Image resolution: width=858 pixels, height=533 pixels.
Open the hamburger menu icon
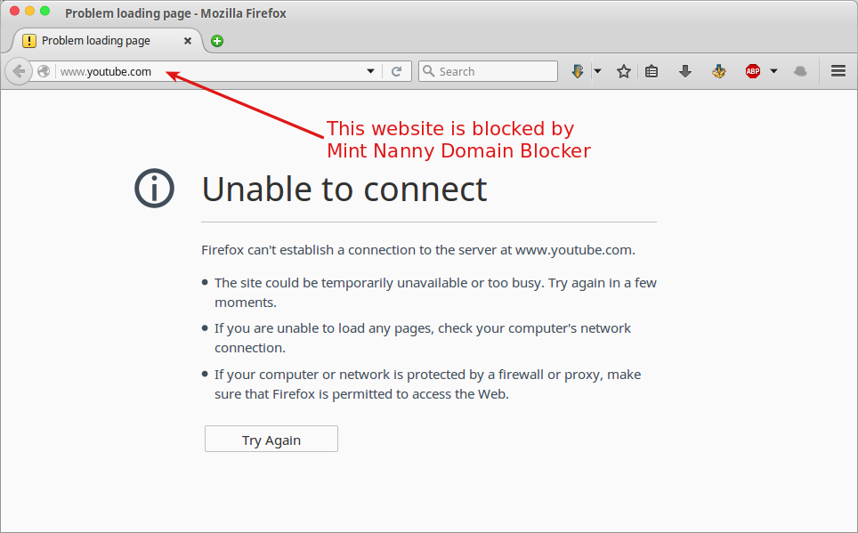click(838, 70)
